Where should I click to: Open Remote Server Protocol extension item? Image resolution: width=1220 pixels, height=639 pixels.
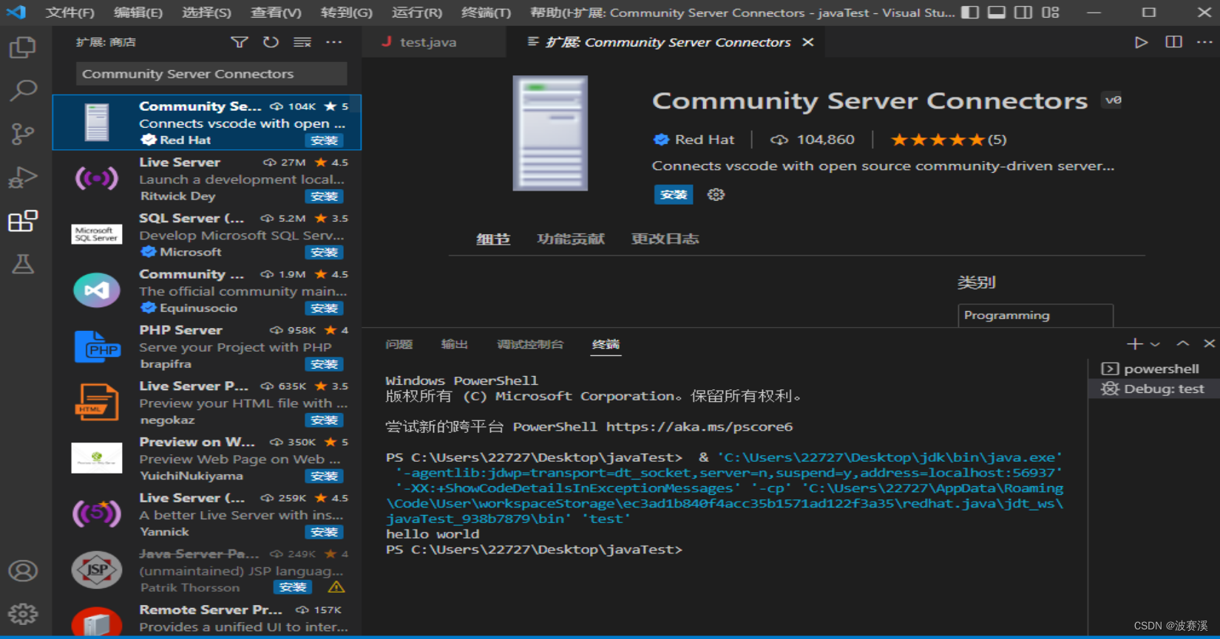click(207, 618)
